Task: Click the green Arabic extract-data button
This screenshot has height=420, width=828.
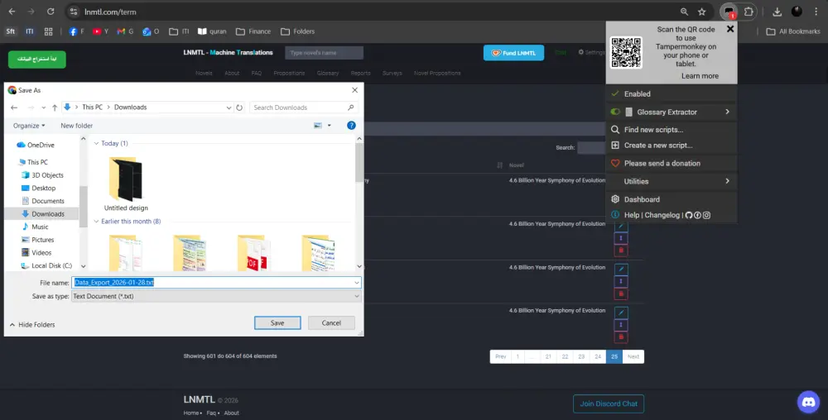Action: pyautogui.click(x=37, y=59)
